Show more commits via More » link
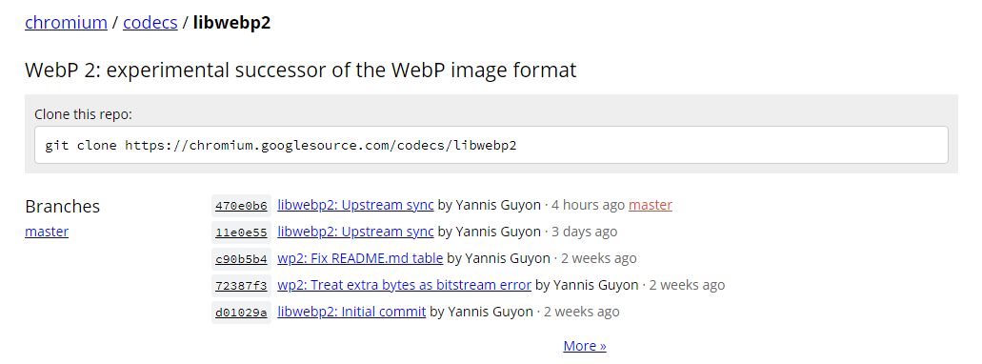The height and width of the screenshot is (364, 982). pos(585,346)
